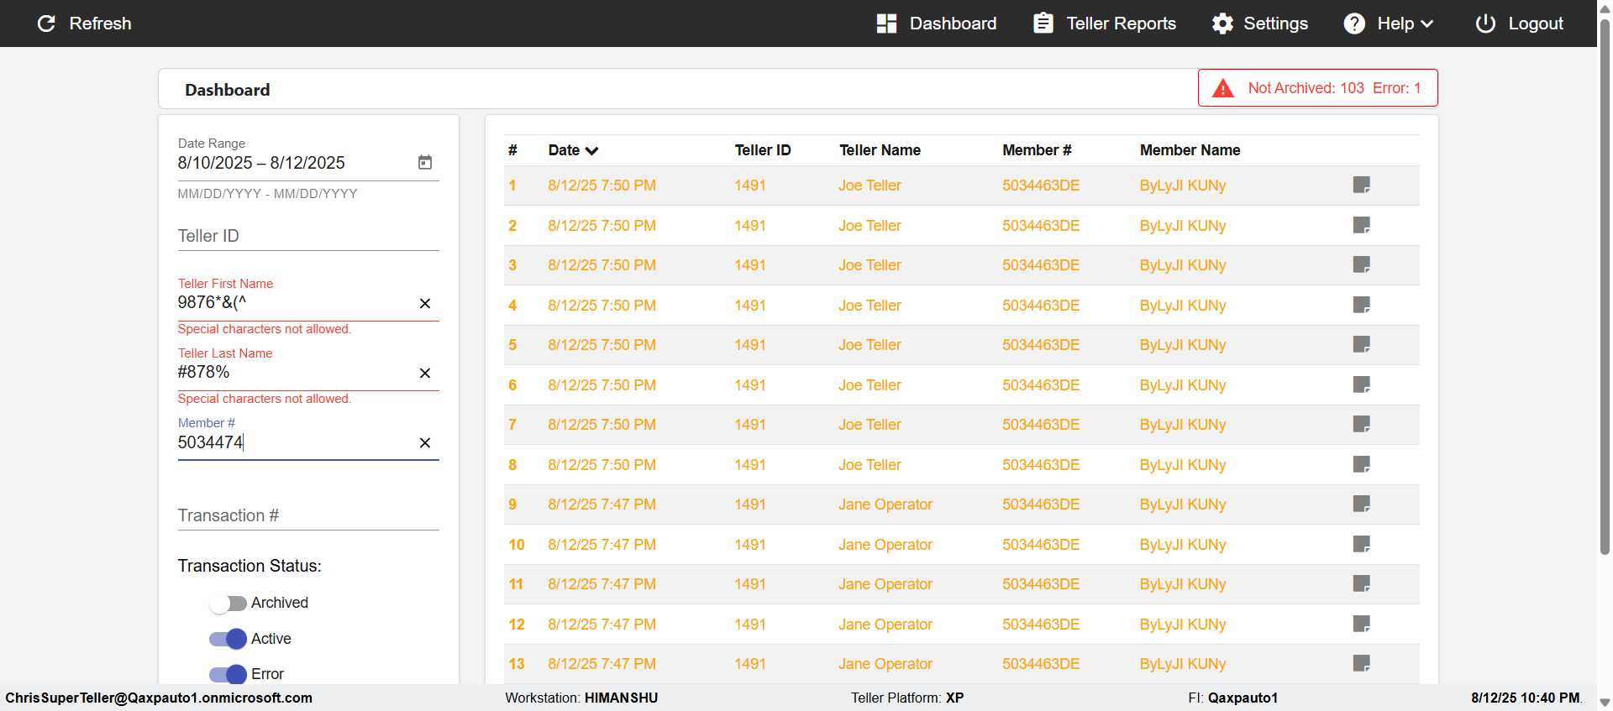Expand the Help dropdown menu
This screenshot has height=711, width=1613.
point(1388,24)
